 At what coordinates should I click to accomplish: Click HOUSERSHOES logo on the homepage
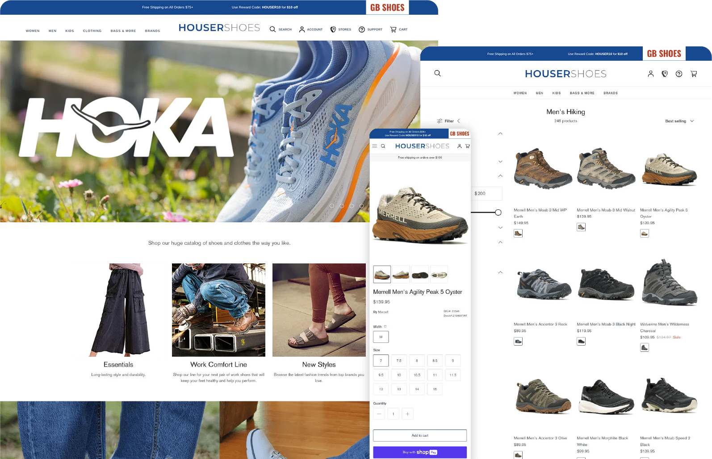pyautogui.click(x=219, y=28)
